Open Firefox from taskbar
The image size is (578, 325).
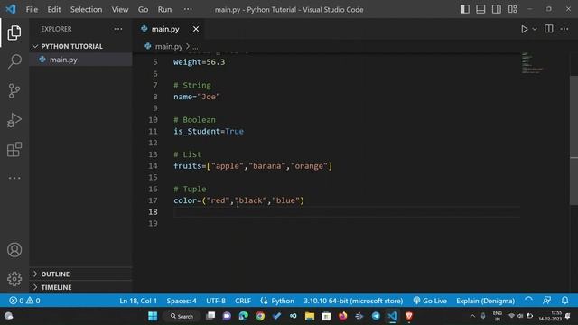pos(342,316)
